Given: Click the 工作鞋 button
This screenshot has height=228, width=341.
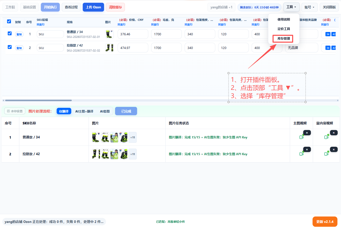Looking at the screenshot, I should pos(10,7).
